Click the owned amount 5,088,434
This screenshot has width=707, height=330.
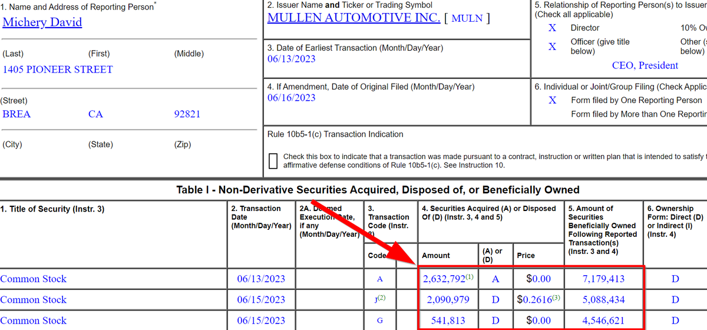point(603,300)
